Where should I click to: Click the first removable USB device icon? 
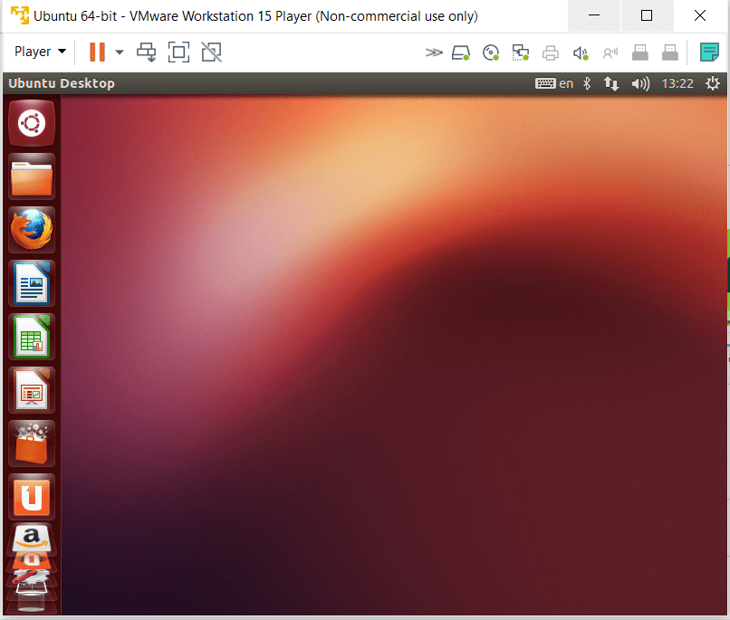640,52
